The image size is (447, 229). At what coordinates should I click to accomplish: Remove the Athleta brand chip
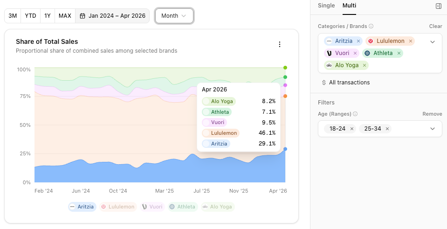pos(399,53)
